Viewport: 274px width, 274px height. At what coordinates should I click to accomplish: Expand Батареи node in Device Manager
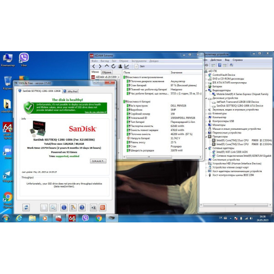tap(206, 86)
